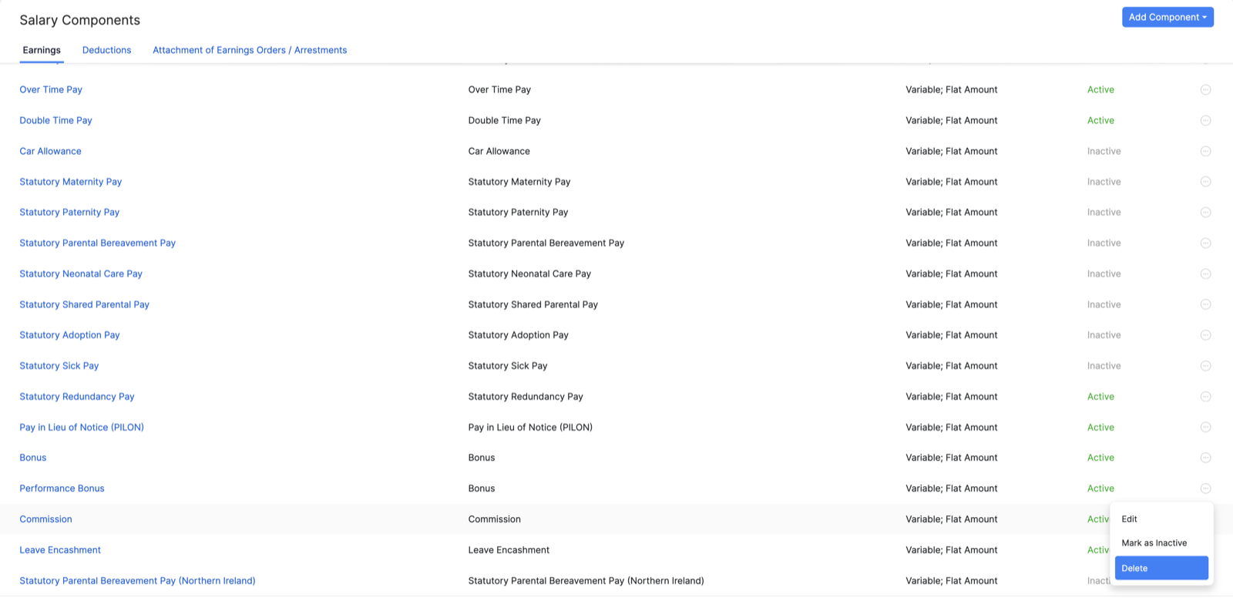
Task: Open the Commission component link
Action: click(x=45, y=519)
